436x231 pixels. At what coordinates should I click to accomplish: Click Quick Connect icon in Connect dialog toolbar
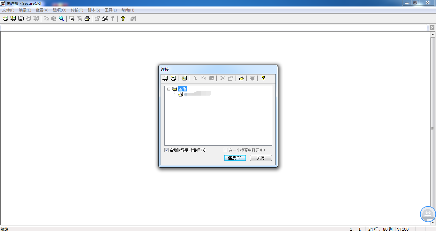173,78
